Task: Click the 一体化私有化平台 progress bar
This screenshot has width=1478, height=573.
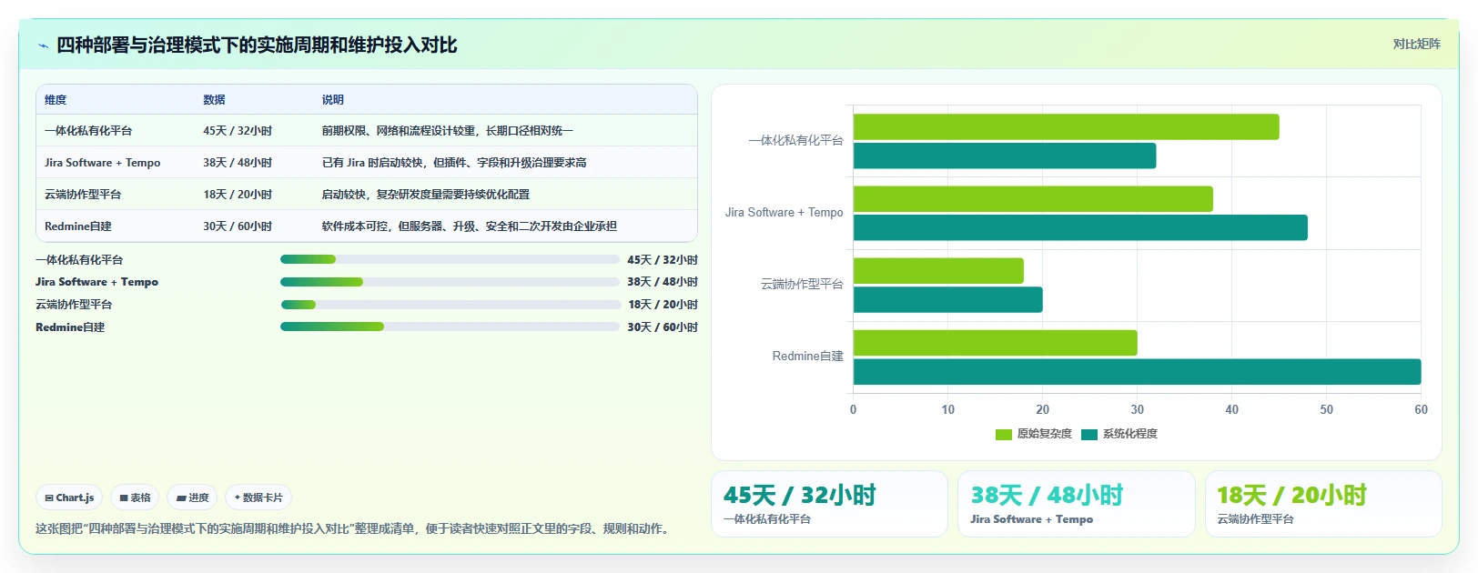Action: tap(450, 259)
